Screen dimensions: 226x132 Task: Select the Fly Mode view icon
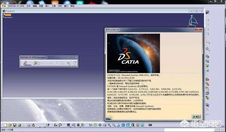click(x=91, y=125)
